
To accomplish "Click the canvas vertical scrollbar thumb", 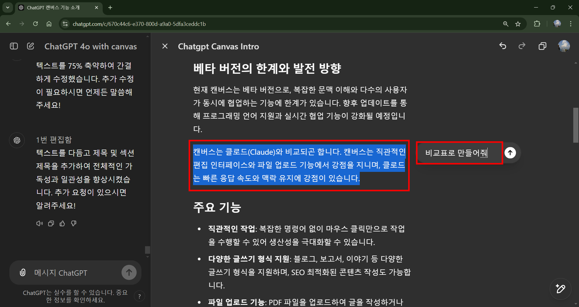I will [576, 125].
